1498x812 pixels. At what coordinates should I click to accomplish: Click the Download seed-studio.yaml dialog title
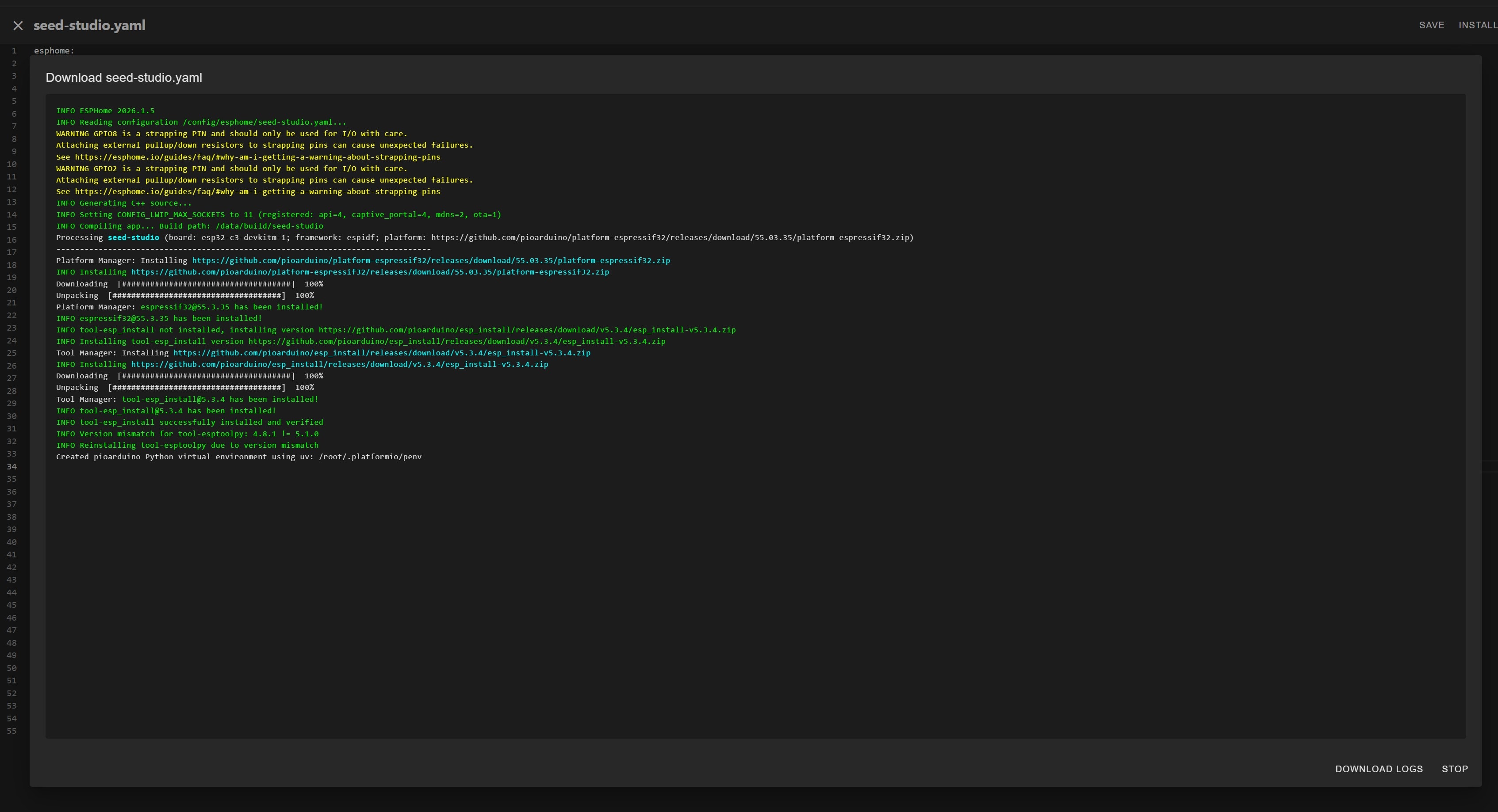click(124, 78)
